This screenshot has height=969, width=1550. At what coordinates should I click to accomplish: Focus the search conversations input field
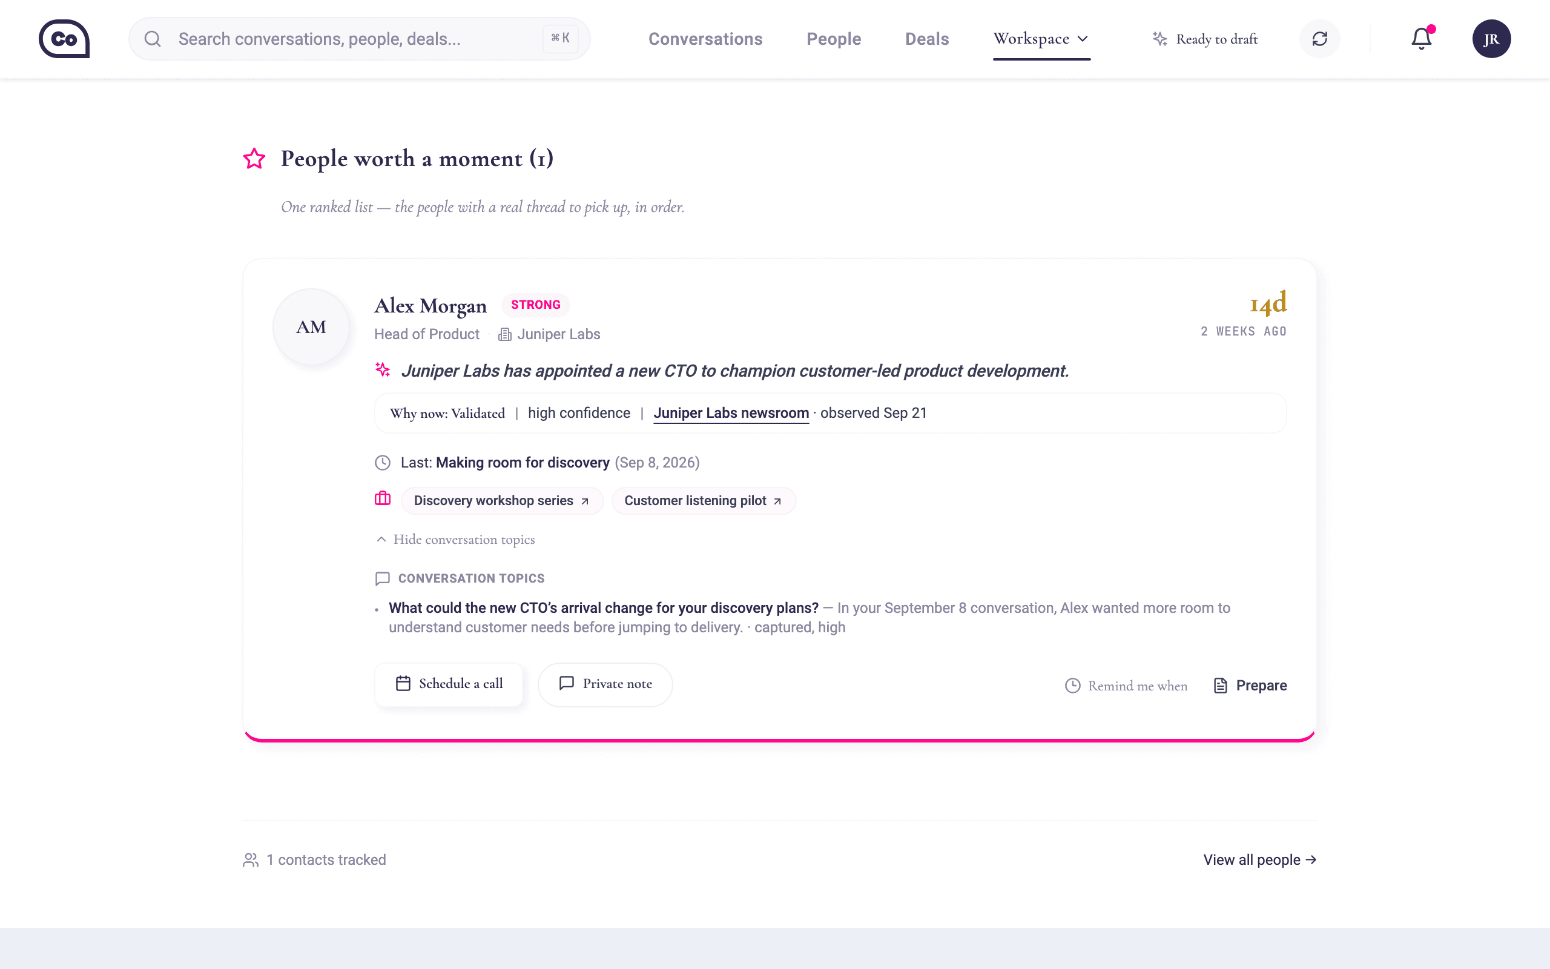(359, 39)
